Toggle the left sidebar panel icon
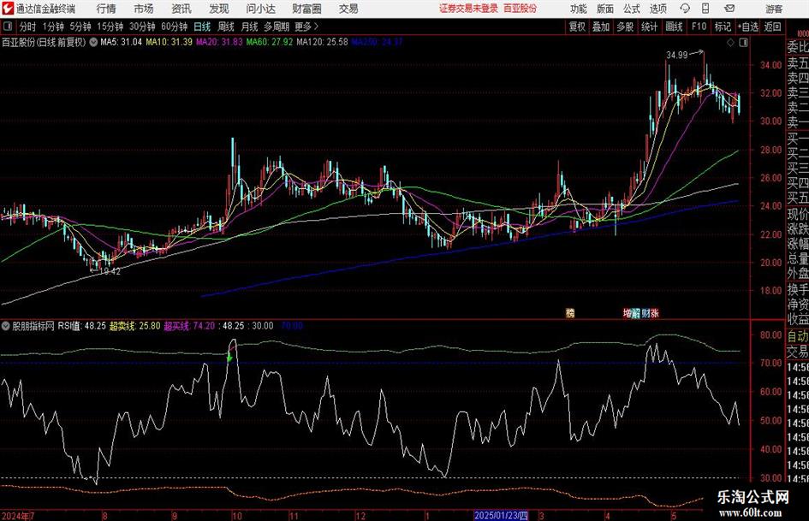 coord(7,27)
